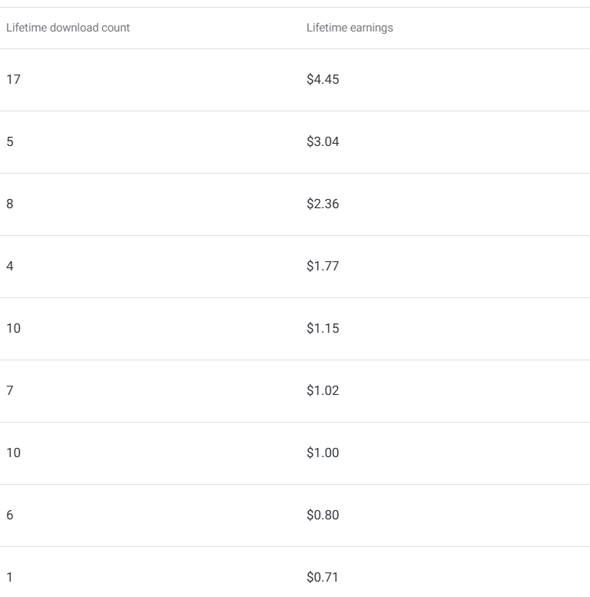Click the $1.15 earnings cell
This screenshot has width=590, height=597.
coord(323,328)
